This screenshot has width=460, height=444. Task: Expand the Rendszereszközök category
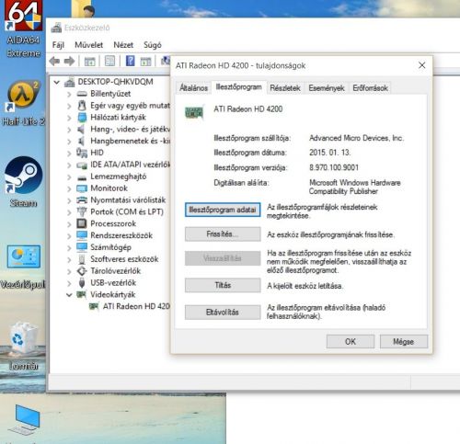point(69,236)
